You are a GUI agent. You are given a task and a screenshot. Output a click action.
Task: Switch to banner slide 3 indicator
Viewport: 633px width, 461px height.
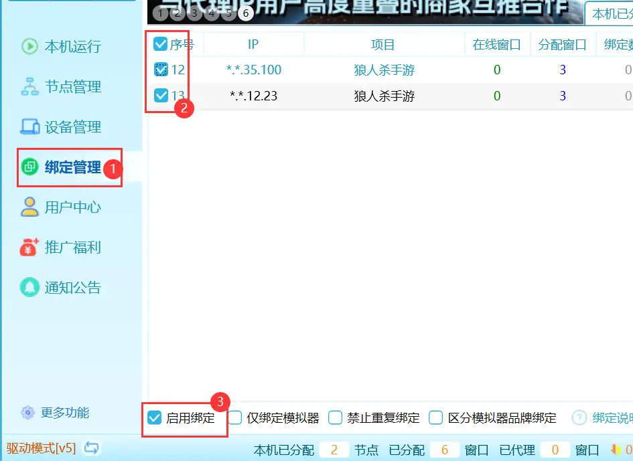coord(194,13)
